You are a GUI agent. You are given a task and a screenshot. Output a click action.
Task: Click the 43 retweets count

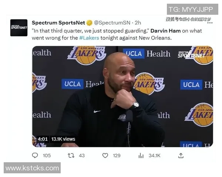coord(82,156)
